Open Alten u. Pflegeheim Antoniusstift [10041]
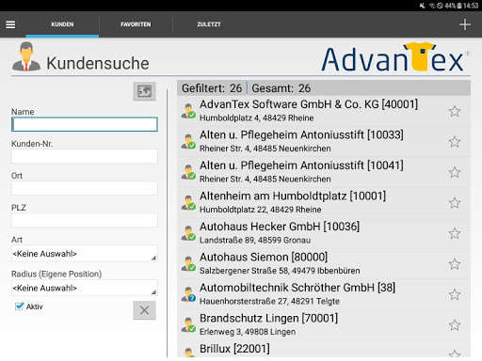 tap(324, 172)
